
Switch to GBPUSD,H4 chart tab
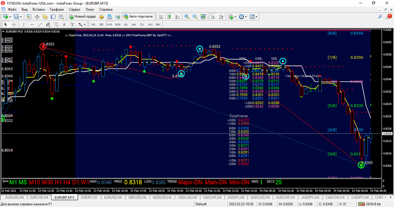click(x=137, y=198)
